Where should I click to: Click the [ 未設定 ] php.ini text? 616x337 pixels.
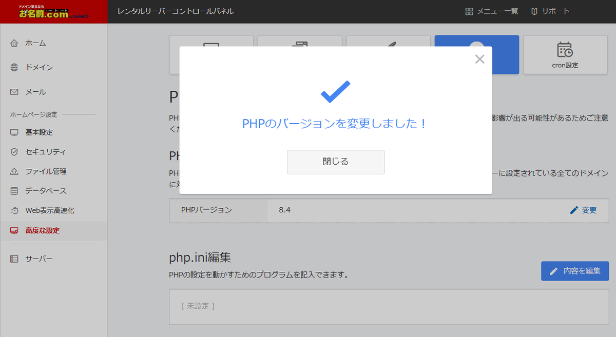pyautogui.click(x=198, y=306)
